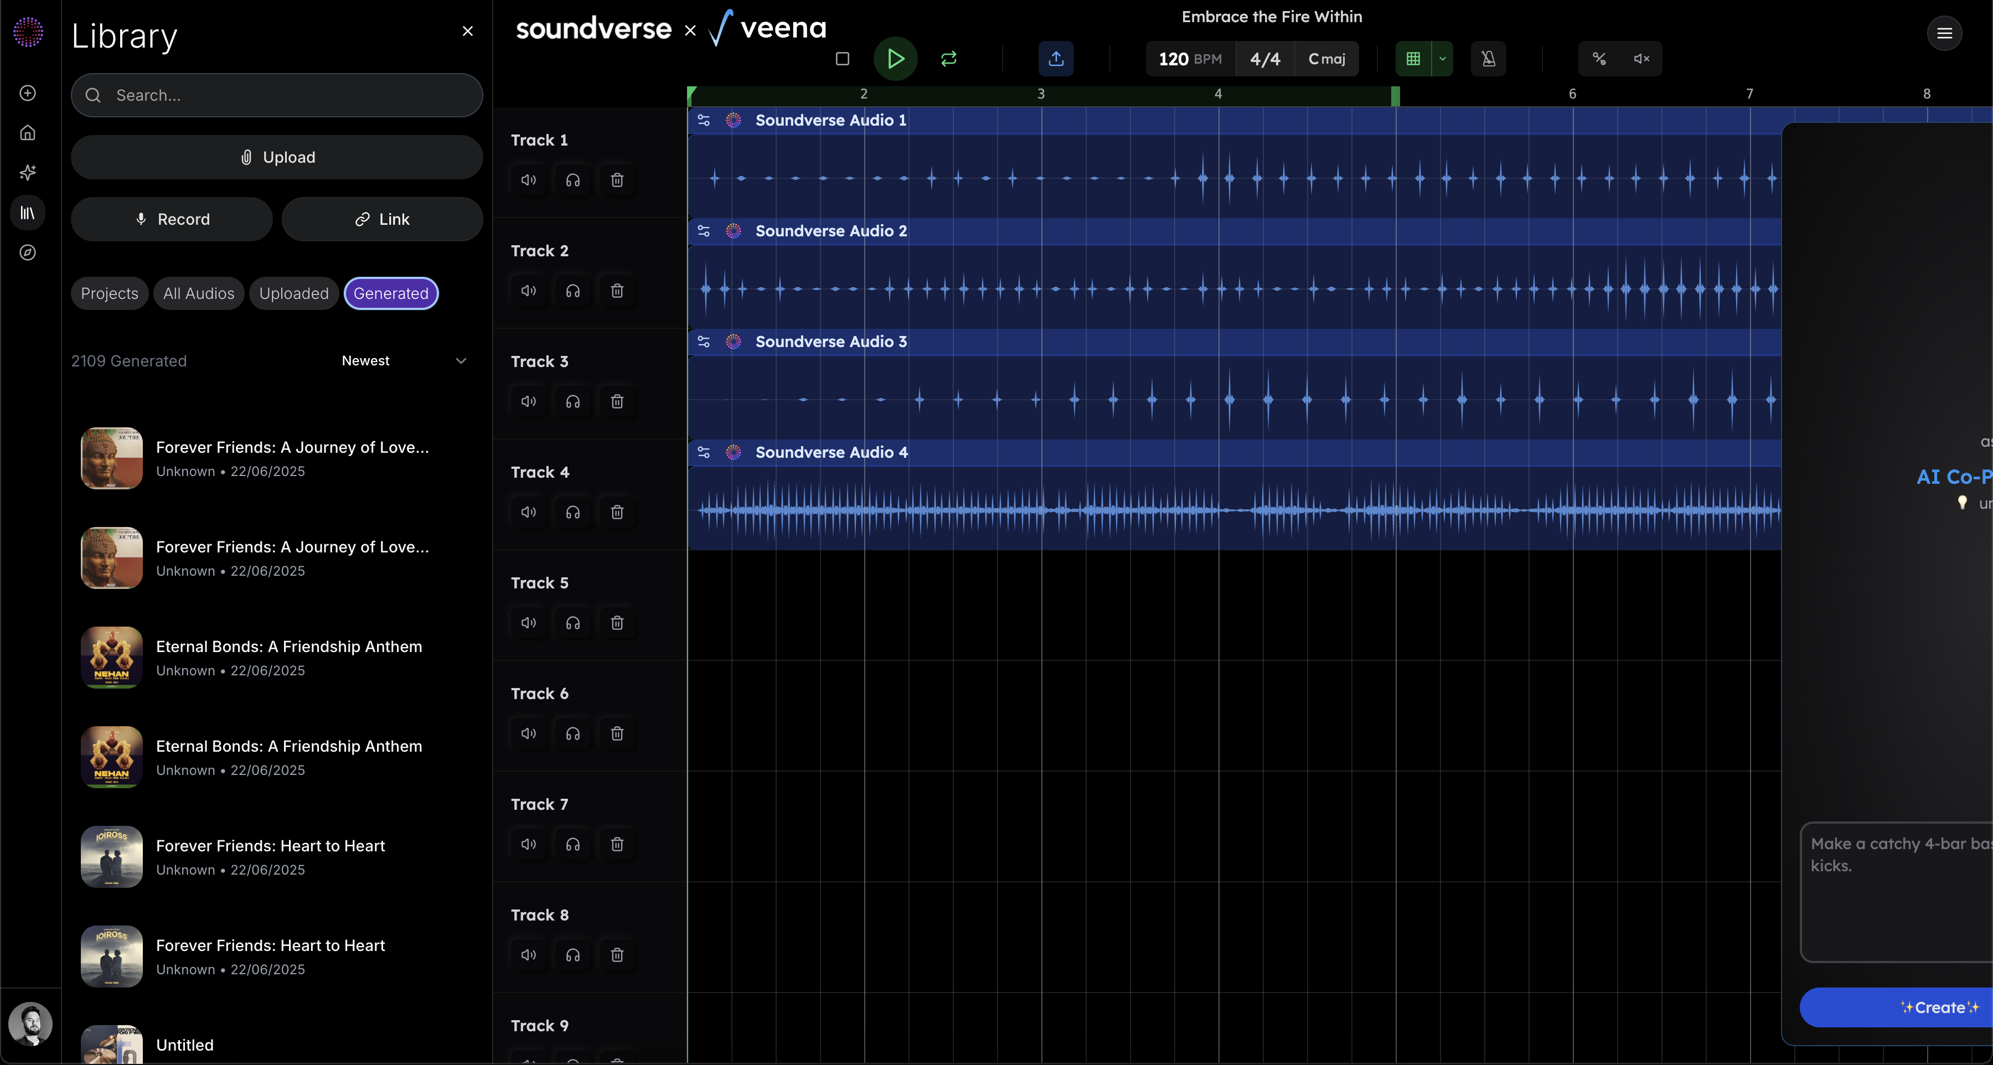This screenshot has height=1065, width=1993.
Task: Open the 4/4 time signature selector
Action: [1266, 59]
